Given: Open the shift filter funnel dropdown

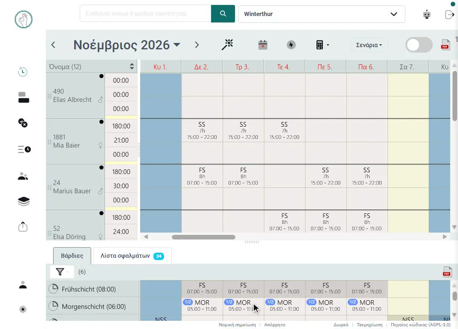Looking at the screenshot, I should tap(62, 272).
